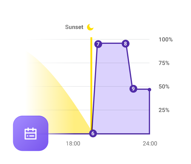
Task: Select schedule point 8 on the curve
Action: (125, 44)
